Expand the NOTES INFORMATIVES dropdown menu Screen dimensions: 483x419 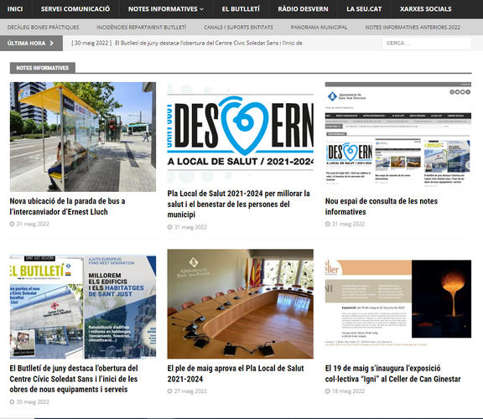[166, 9]
